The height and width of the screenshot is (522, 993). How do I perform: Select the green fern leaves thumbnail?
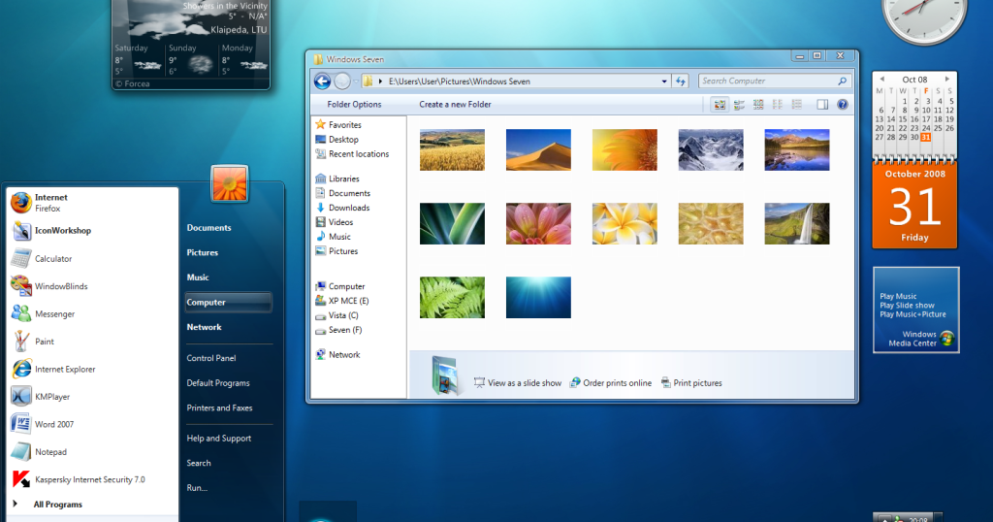click(x=452, y=297)
